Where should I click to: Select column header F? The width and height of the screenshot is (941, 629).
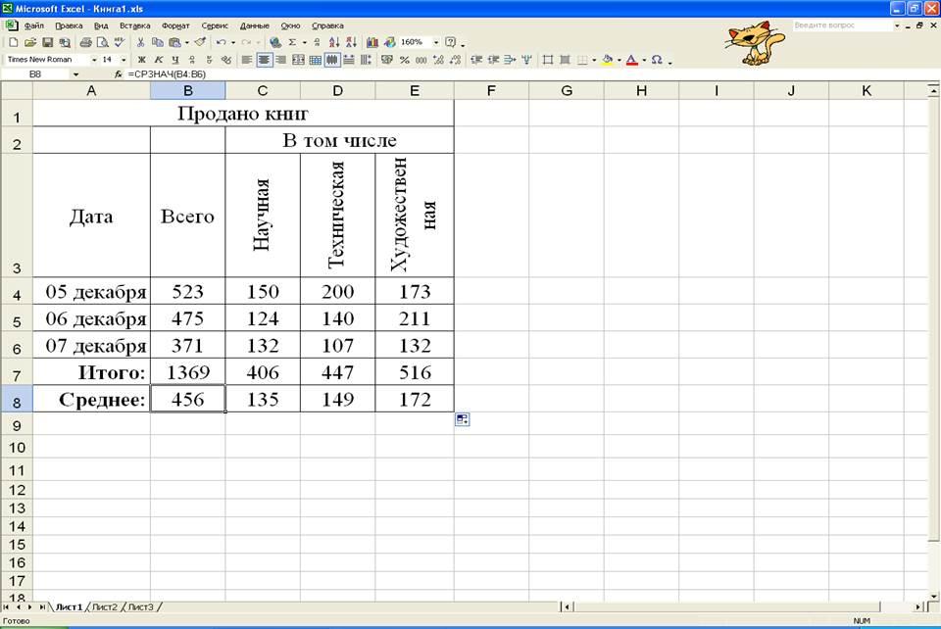click(x=491, y=90)
